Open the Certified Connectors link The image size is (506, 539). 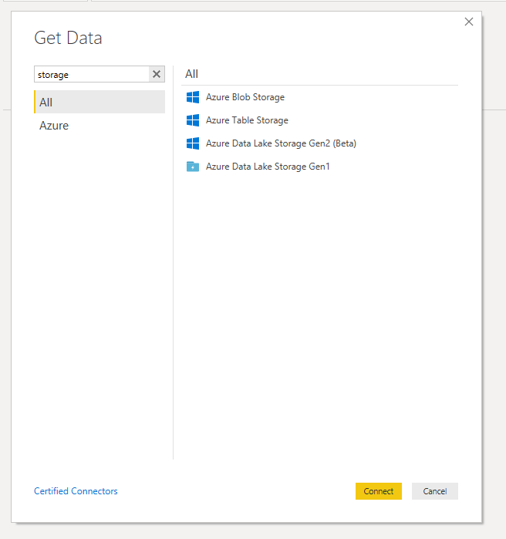(x=76, y=491)
